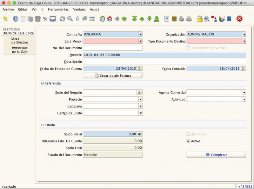Screen dimensions: 254x189
Task: Open the Caja Menor dropdown
Action: 140,41
